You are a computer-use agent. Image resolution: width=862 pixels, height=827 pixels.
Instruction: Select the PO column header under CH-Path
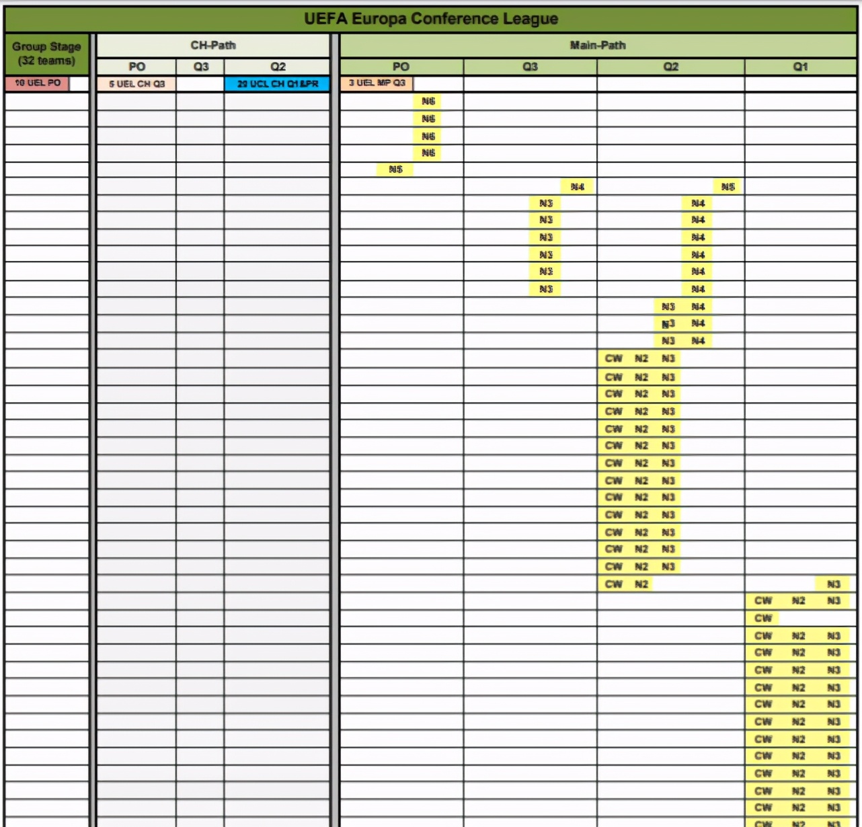[136, 67]
